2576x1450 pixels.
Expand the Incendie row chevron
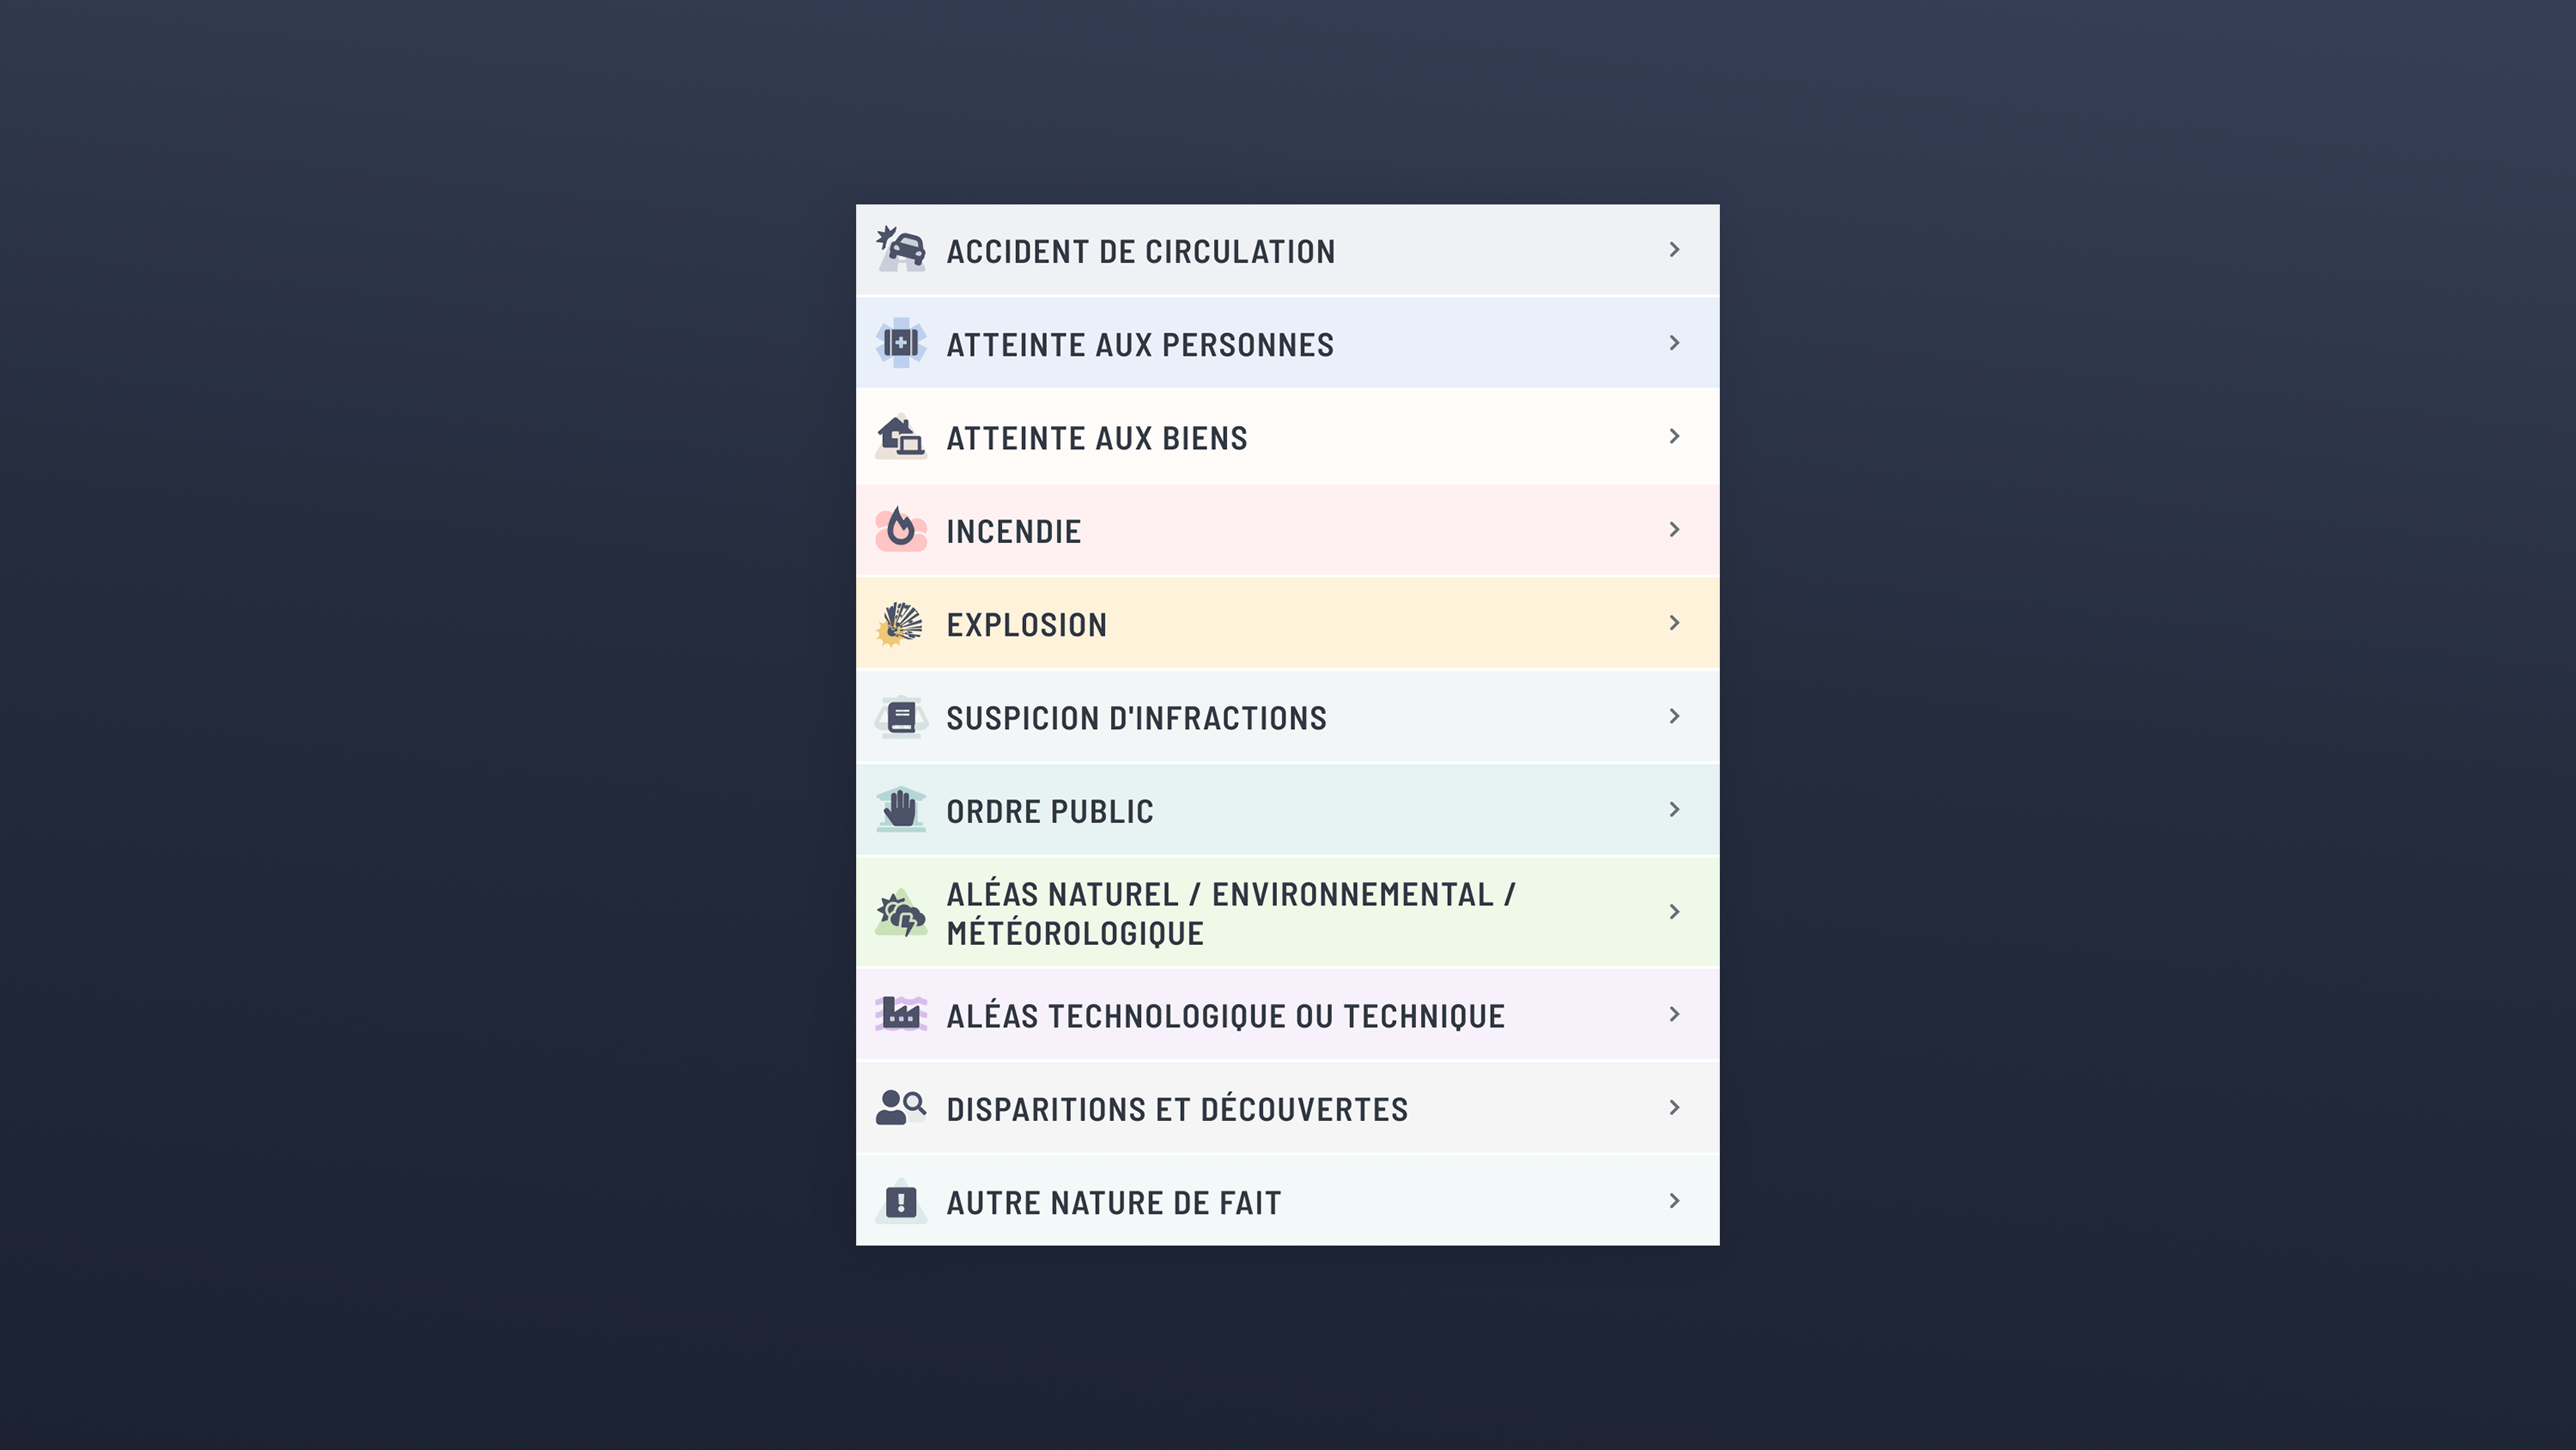point(1674,529)
